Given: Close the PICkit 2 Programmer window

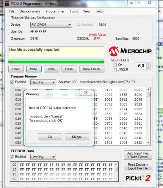Looking at the screenshot, I should pos(150,3).
